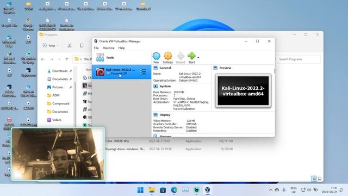The image size is (348, 196).
Task: Click the VirtualBox taskbar icon
Action: coord(208,190)
